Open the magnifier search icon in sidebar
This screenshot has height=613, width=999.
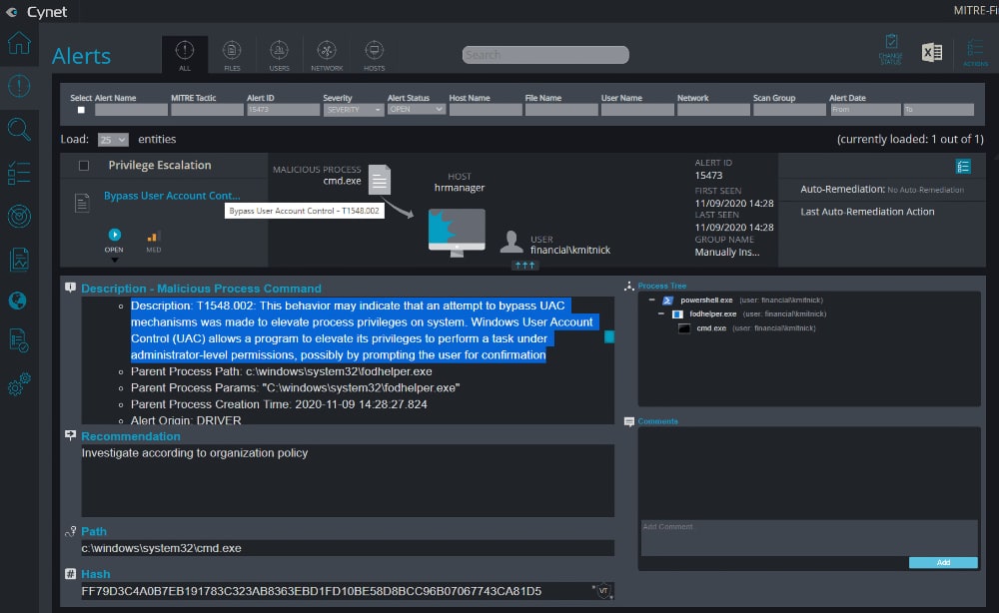click(19, 129)
